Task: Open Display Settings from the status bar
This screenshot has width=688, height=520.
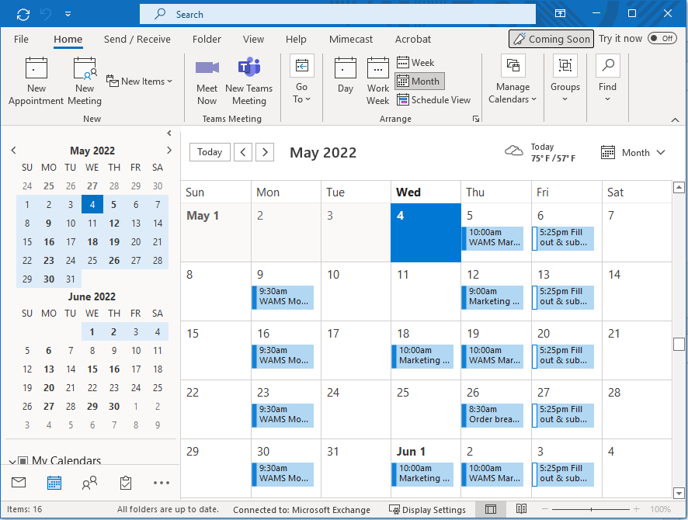Action: pos(427,510)
